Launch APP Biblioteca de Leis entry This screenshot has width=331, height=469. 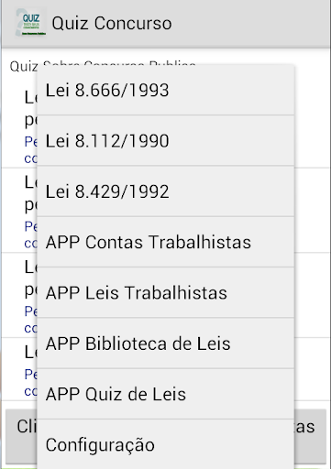[x=165, y=344]
